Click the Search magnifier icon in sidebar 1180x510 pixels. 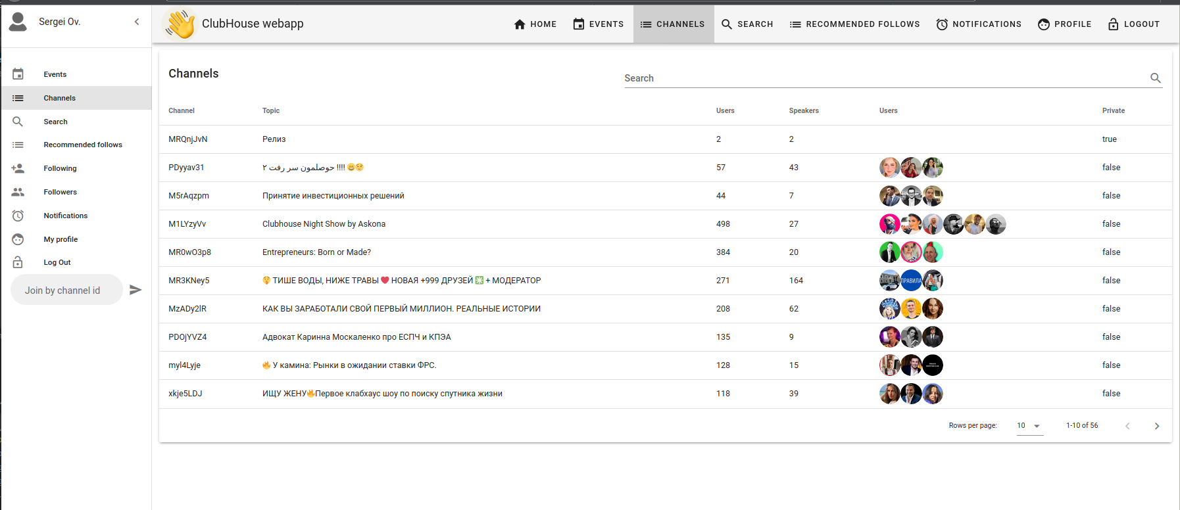click(18, 122)
